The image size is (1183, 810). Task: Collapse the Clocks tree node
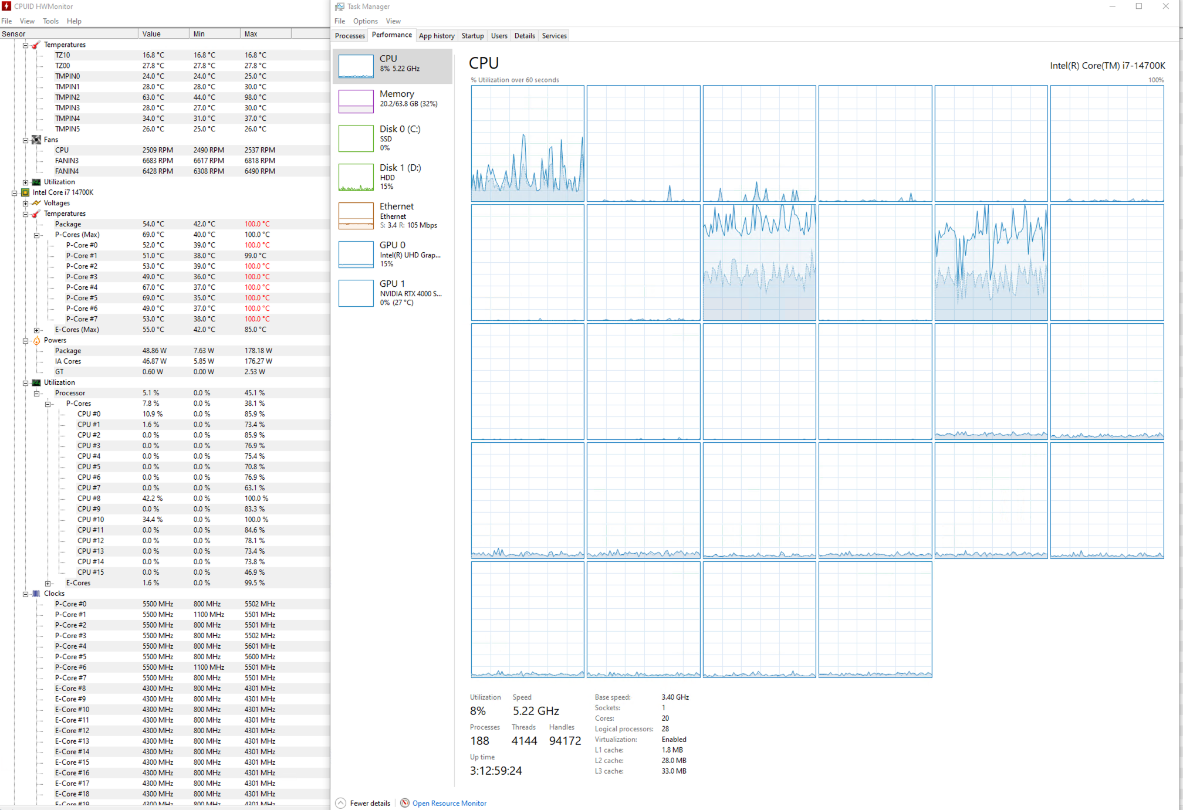(25, 594)
